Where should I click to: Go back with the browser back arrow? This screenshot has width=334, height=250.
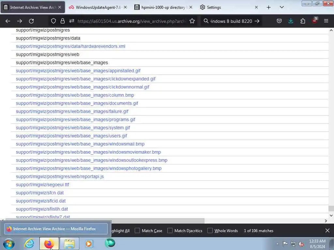pyautogui.click(x=8, y=21)
